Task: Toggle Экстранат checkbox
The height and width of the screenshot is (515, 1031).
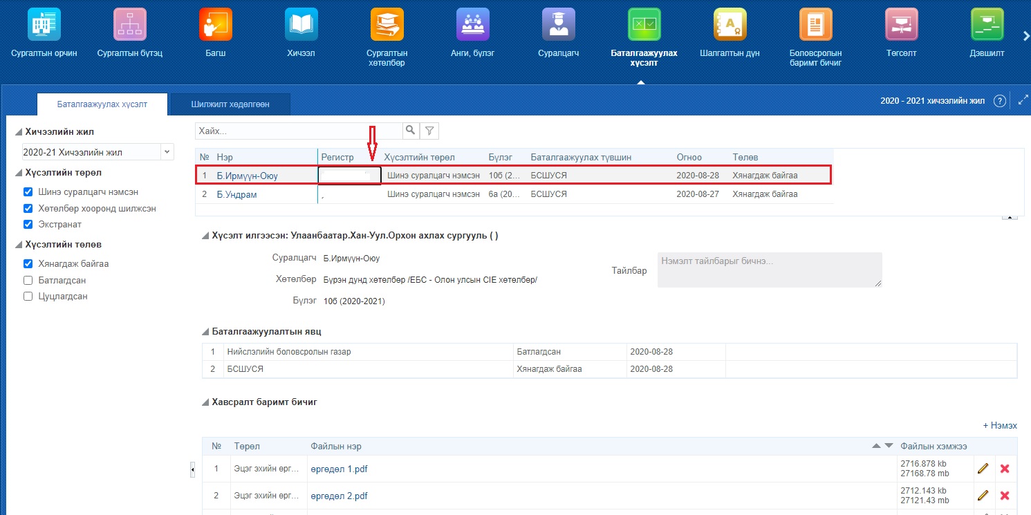Action: [x=28, y=224]
